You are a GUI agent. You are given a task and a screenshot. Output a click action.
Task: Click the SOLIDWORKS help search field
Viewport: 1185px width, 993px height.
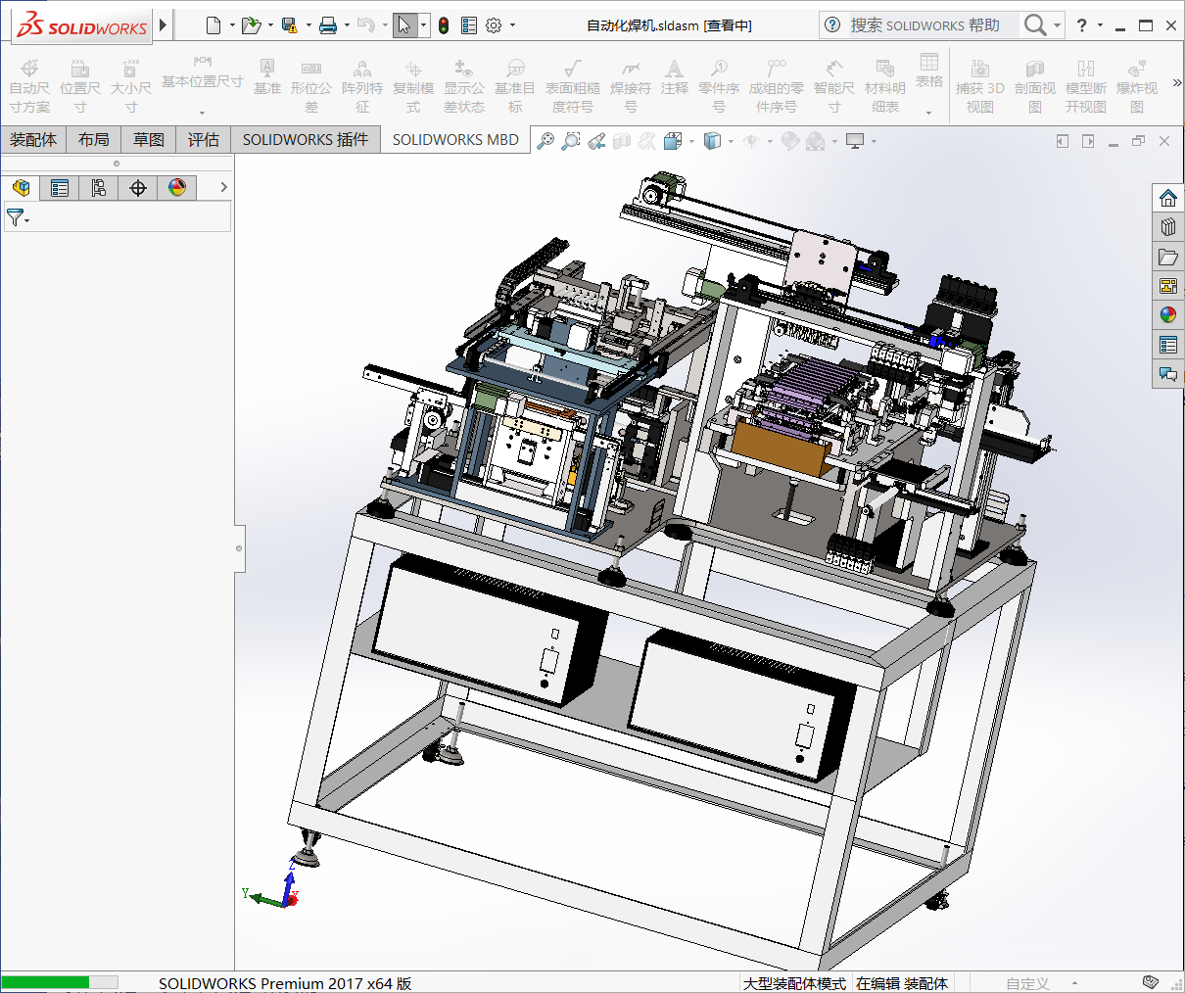coord(924,25)
